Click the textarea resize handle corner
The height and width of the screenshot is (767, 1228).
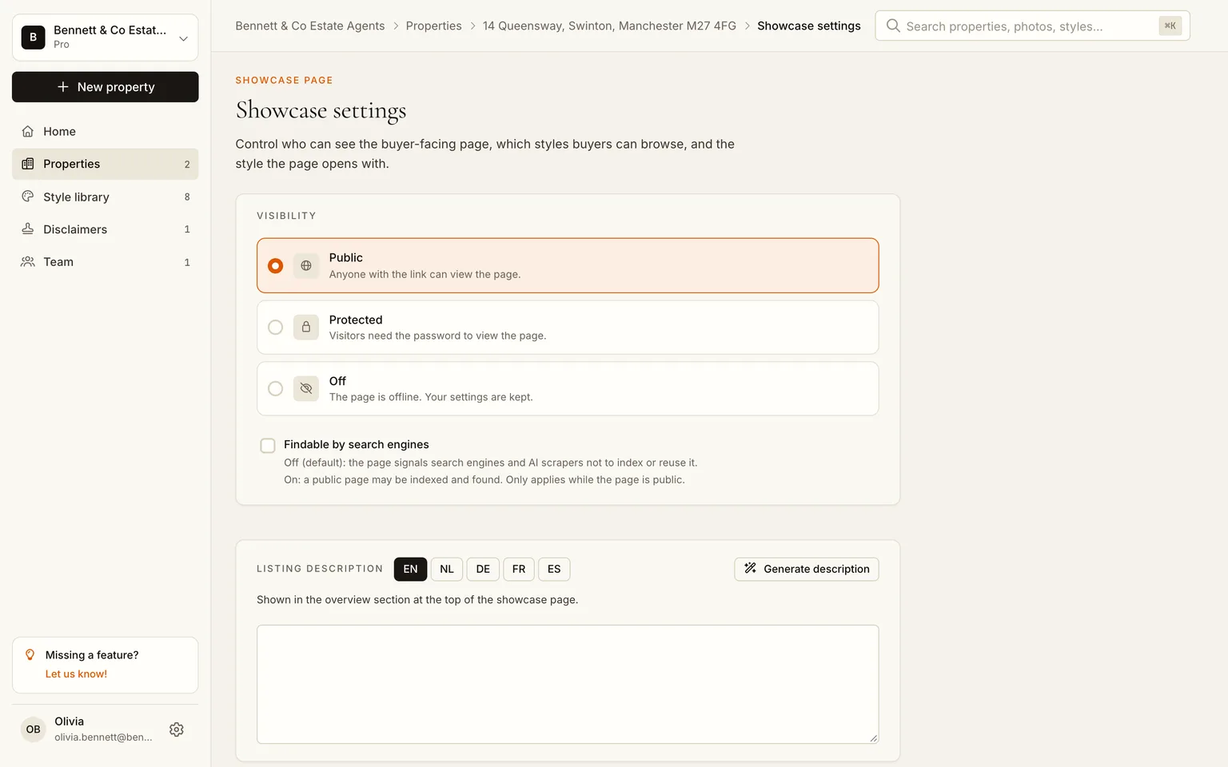[873, 738]
